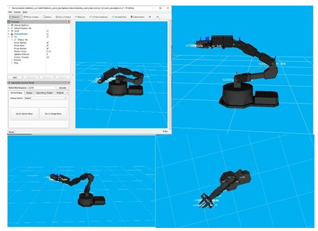
Task: Uncheck the Show Names checkbox
Action: 47,43
